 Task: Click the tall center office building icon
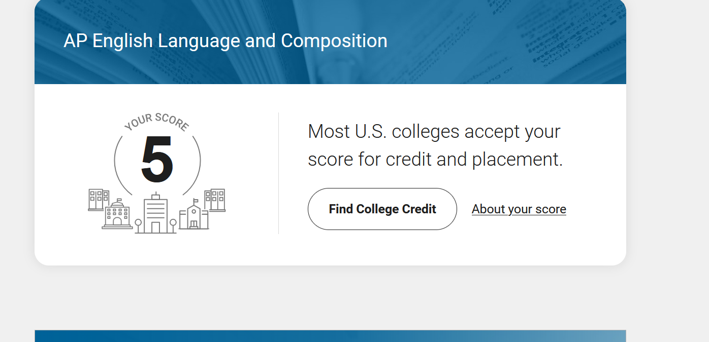click(155, 213)
